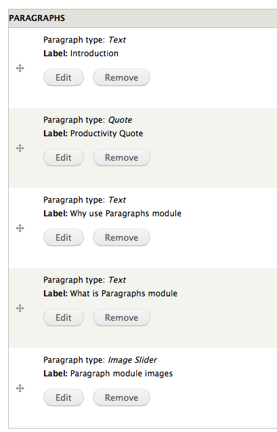Edit the Why use Paragraphs module item

pyautogui.click(x=64, y=237)
